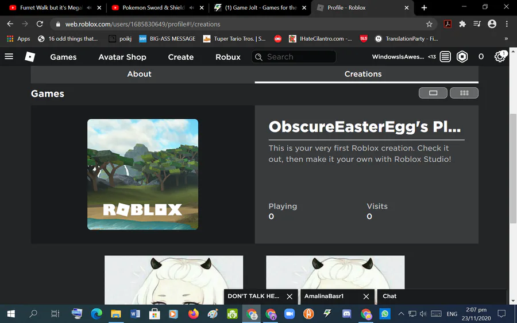Open Zoom from taskbar

coord(289,314)
